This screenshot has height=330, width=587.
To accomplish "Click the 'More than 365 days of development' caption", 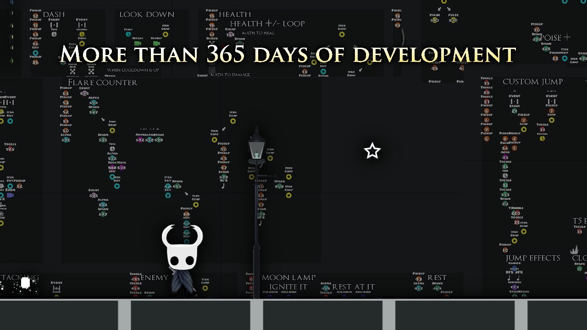I will [x=288, y=55].
